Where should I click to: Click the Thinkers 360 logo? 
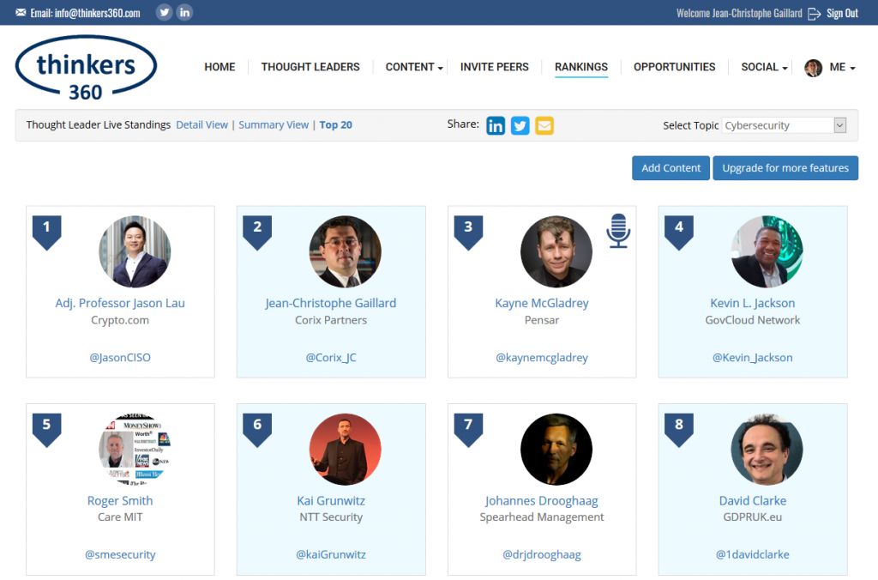(86, 68)
